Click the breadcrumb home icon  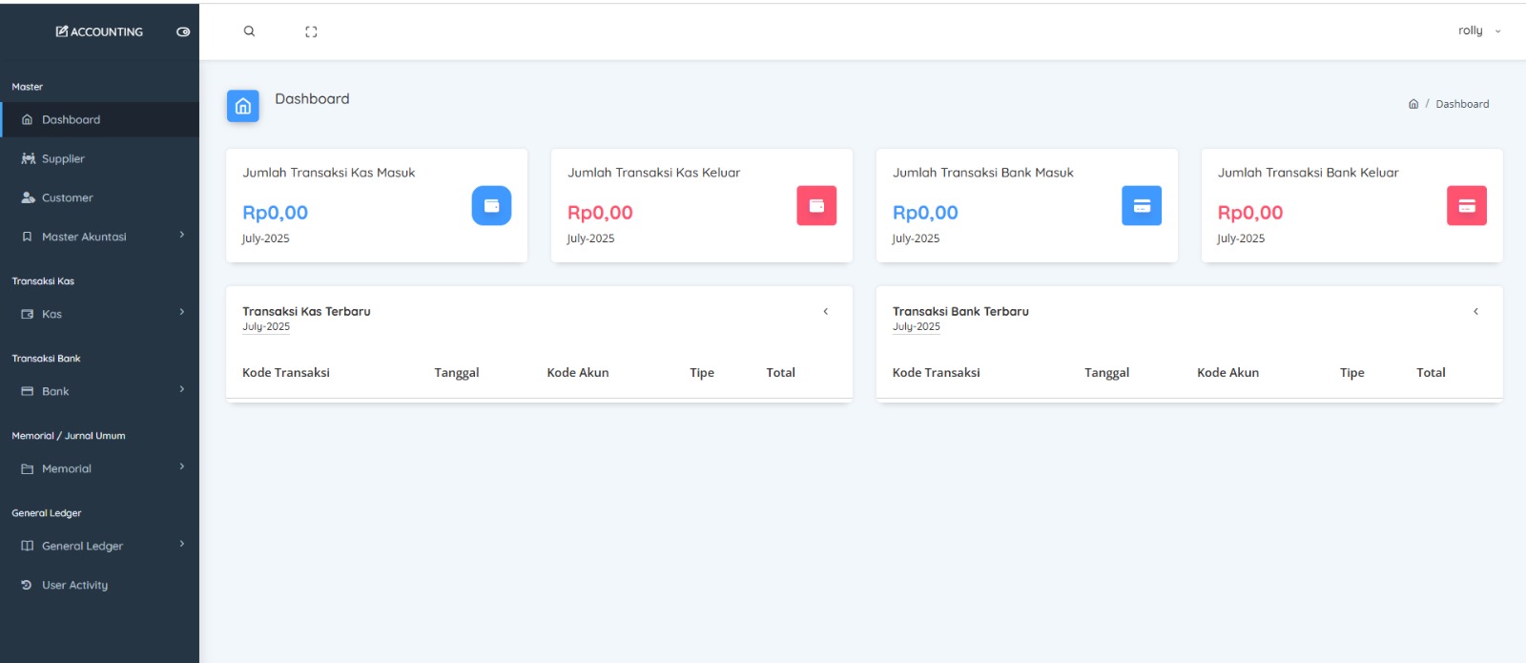(x=1413, y=104)
